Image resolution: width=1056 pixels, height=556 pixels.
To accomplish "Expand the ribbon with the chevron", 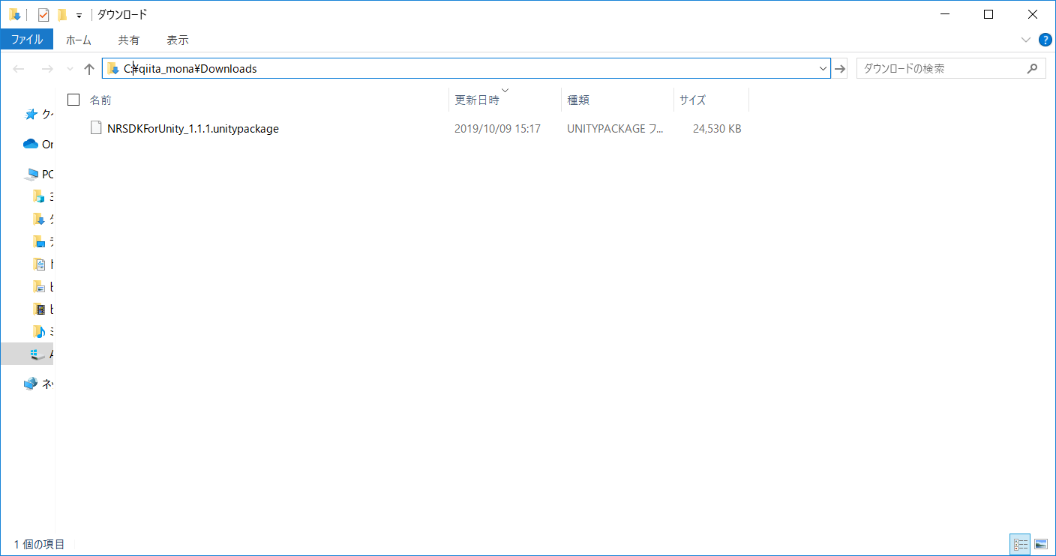I will point(1026,40).
